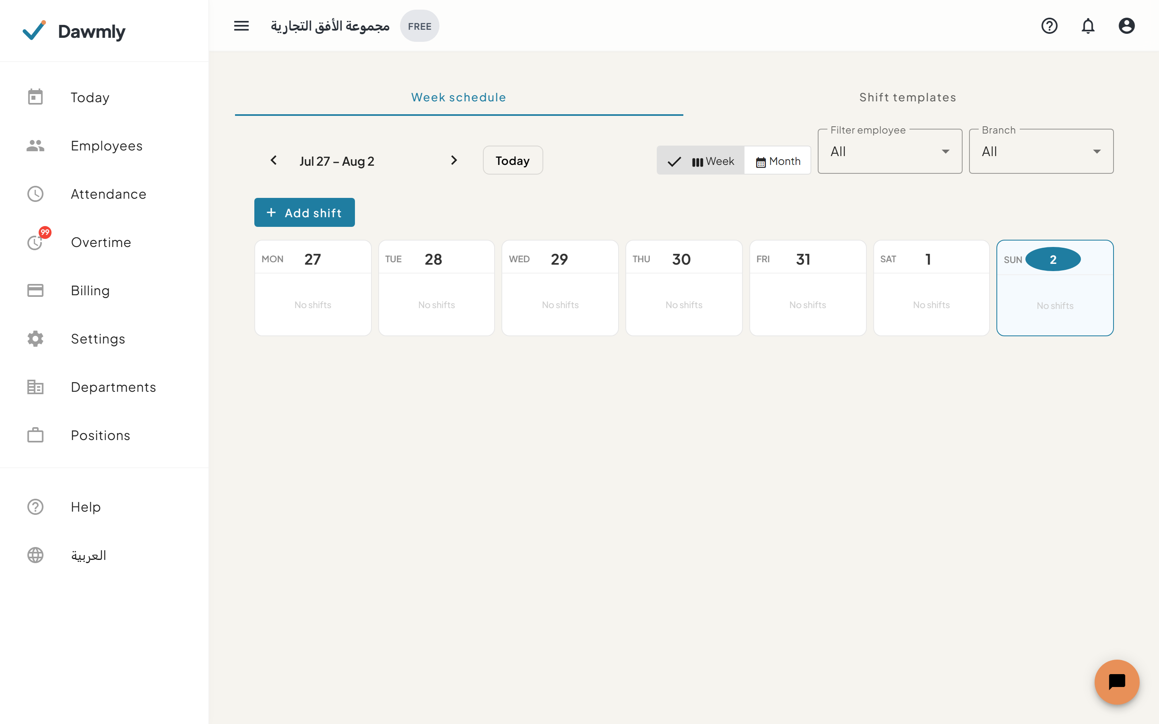Select the Week schedule tab
The image size is (1159, 724).
click(x=459, y=97)
